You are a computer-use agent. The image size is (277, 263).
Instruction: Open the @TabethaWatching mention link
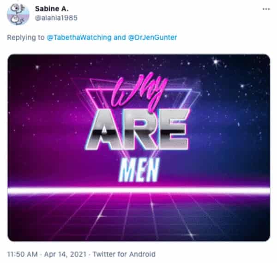tap(79, 37)
